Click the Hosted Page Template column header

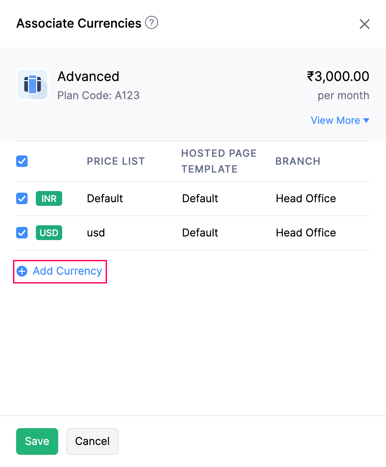[219, 161]
